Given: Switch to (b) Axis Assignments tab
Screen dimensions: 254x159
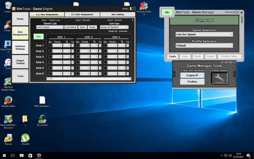Looking at the screenshot, I should 82,14.
